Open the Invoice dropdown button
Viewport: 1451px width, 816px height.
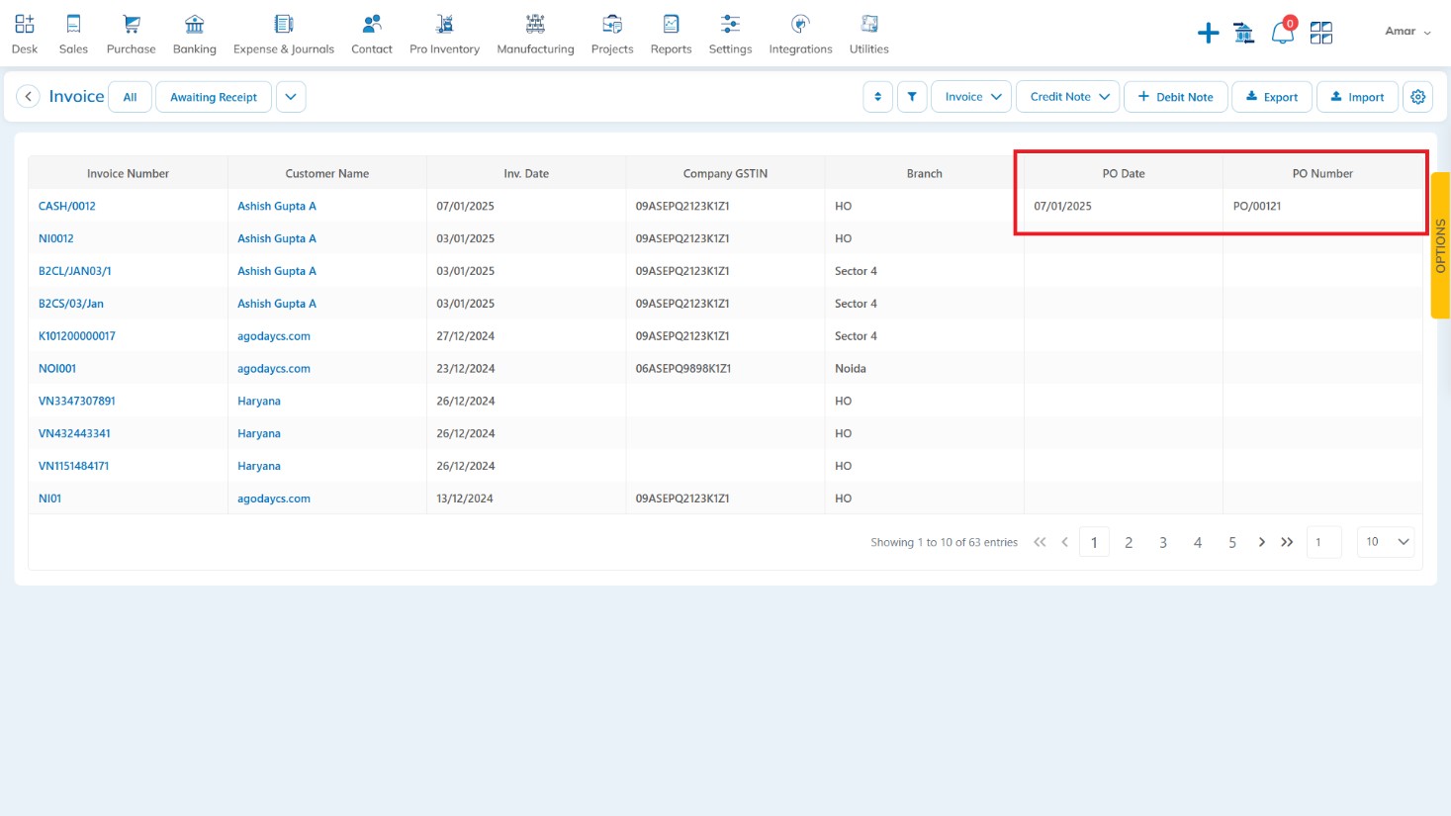tap(971, 97)
